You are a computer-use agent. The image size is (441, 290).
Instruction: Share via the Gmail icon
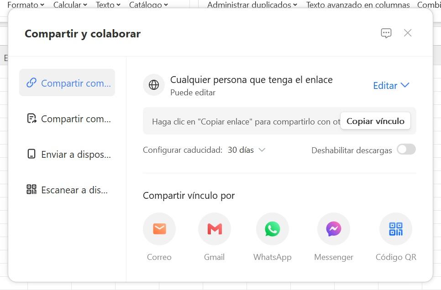coord(215,229)
